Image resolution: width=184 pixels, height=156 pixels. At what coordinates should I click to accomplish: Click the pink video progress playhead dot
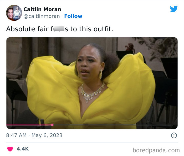52,125
